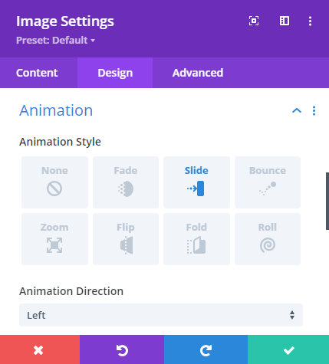Open the Animation Direction dropdown
The image size is (329, 364).
[161, 315]
